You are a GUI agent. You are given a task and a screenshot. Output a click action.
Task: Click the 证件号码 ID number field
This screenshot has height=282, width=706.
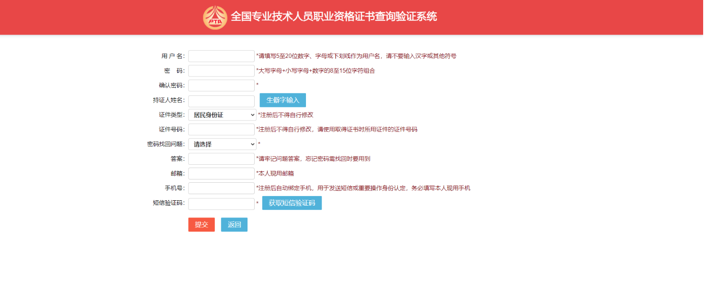(221, 130)
